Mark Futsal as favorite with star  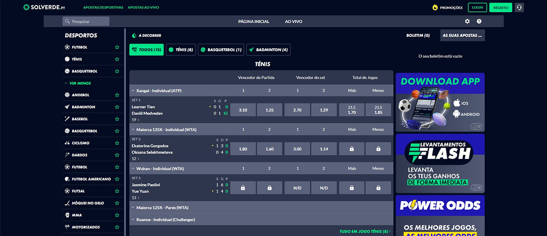click(x=117, y=191)
